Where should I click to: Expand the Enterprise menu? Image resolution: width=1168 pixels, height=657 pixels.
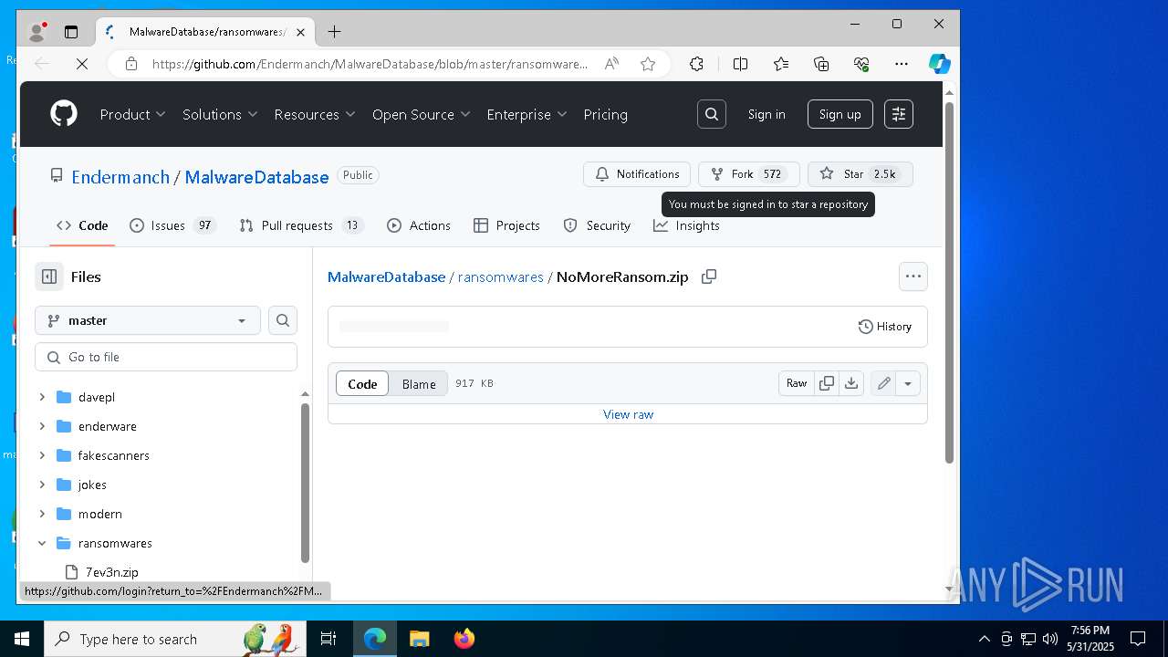527,114
